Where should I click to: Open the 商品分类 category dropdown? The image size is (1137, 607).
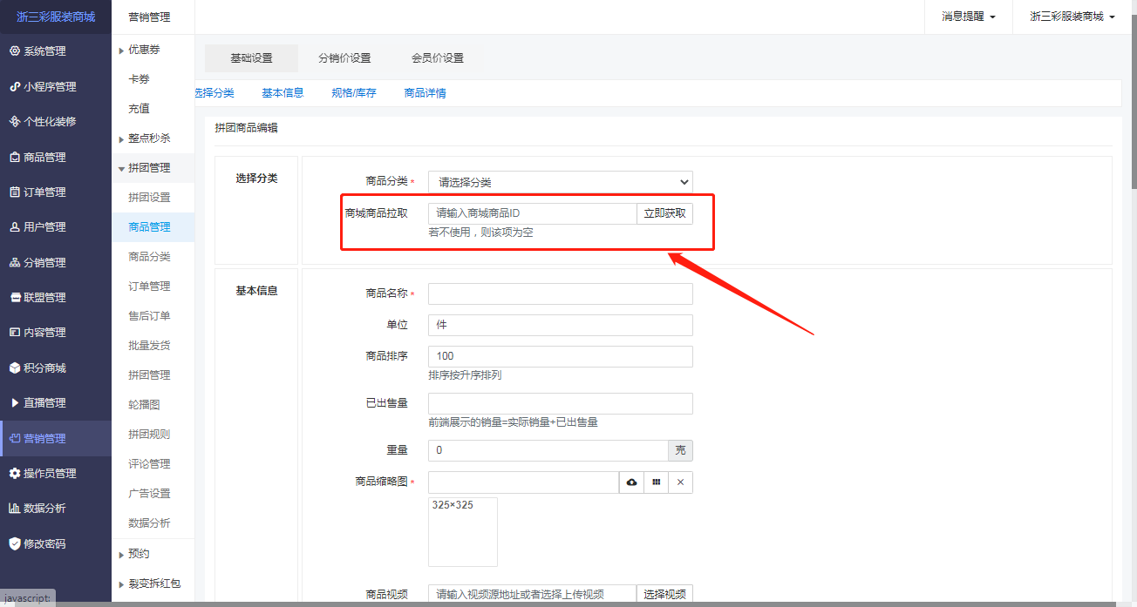[561, 182]
